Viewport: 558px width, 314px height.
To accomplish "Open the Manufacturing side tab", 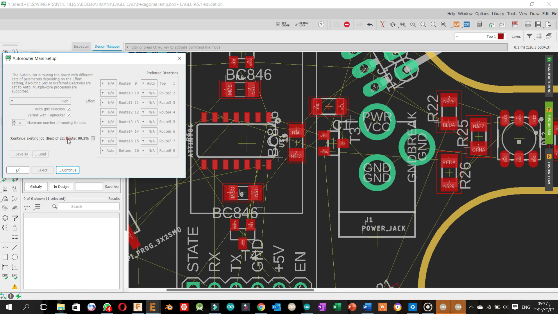I will pyautogui.click(x=549, y=75).
